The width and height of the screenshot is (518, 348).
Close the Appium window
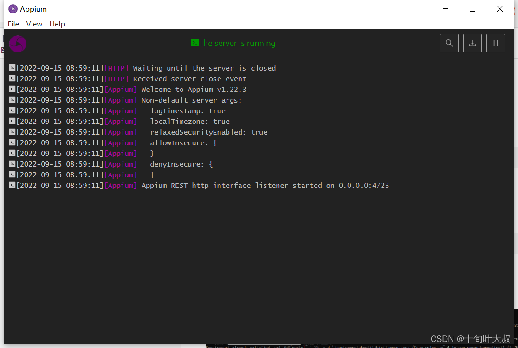(x=500, y=9)
